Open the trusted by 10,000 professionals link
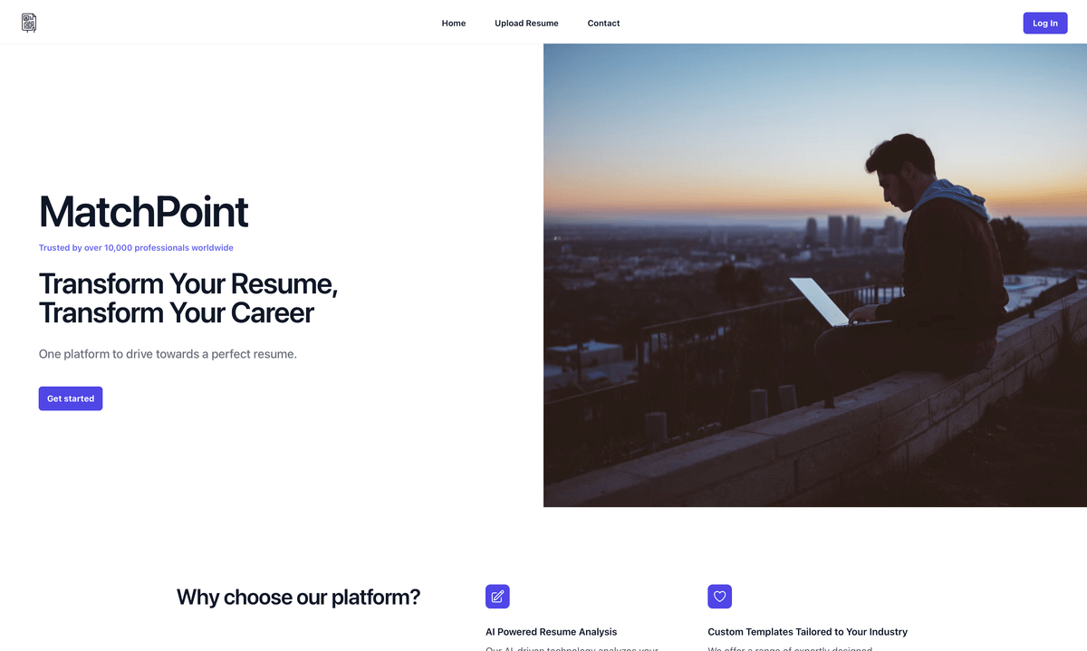This screenshot has width=1087, height=651. [x=135, y=247]
